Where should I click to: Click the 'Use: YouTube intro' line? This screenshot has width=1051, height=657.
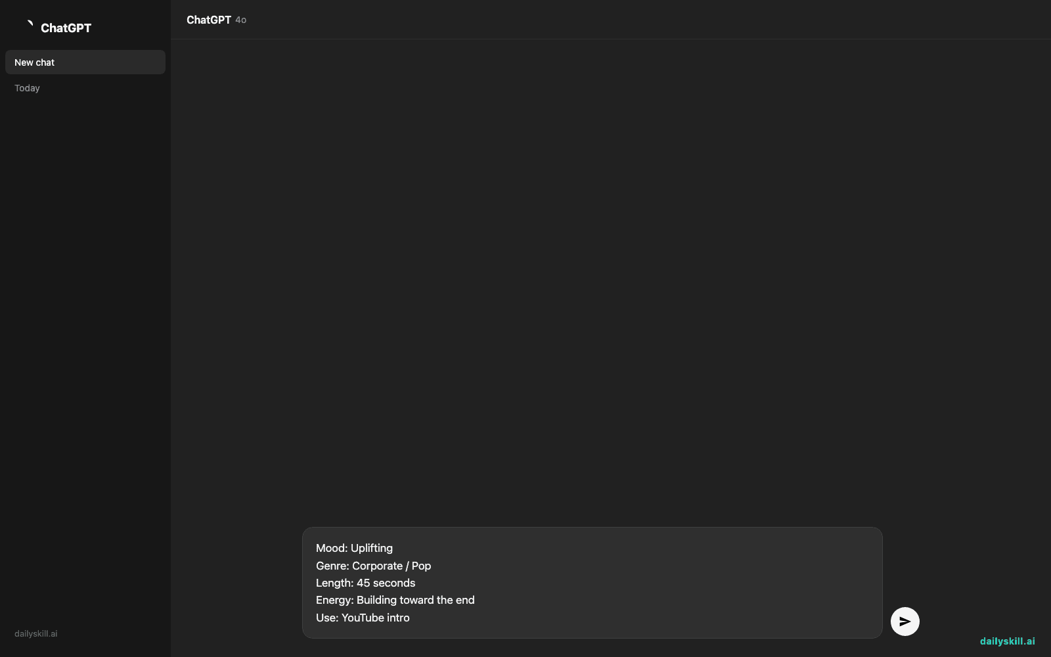click(x=363, y=618)
